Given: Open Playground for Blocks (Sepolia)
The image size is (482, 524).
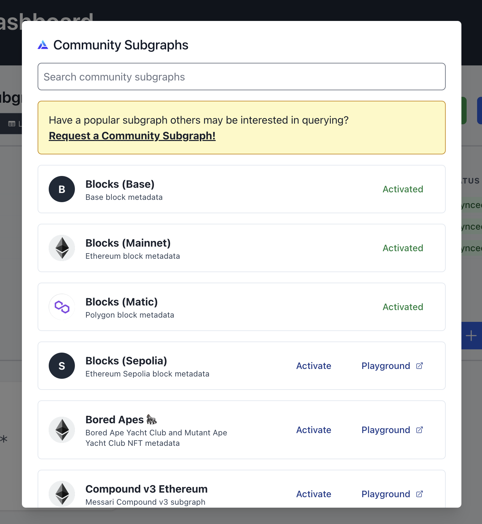Looking at the screenshot, I should 386,366.
